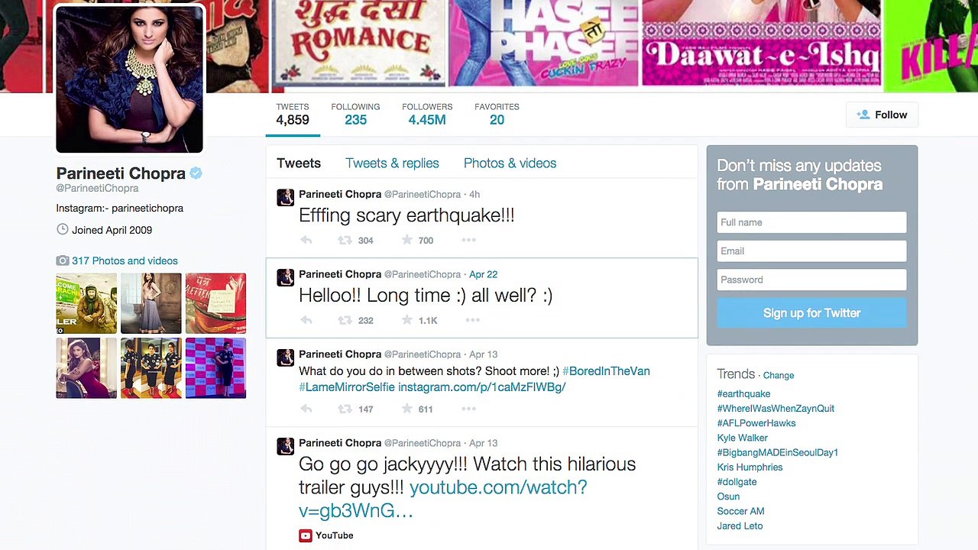Image resolution: width=978 pixels, height=550 pixels.
Task: Click avatar on the 'Go go go jackyyyy' tweet
Action: click(285, 446)
